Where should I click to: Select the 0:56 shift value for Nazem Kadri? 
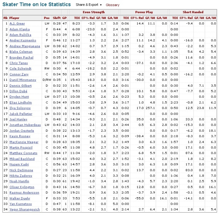57,164
